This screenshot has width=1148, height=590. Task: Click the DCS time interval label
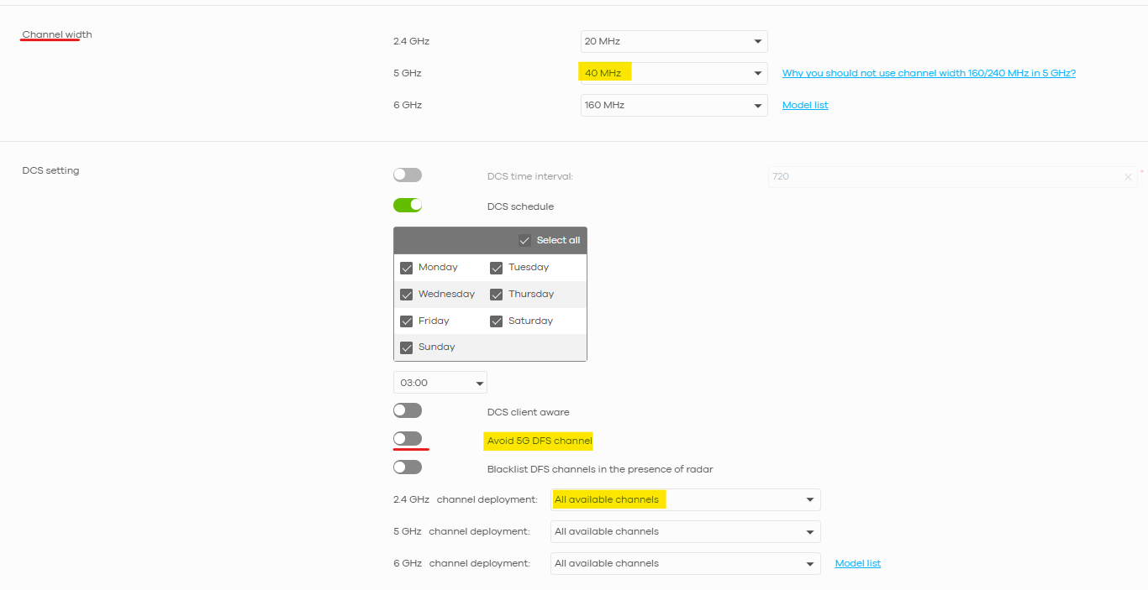coord(530,176)
